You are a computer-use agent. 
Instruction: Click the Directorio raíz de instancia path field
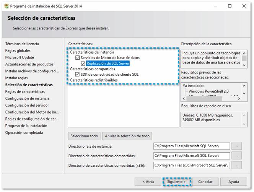point(192,146)
